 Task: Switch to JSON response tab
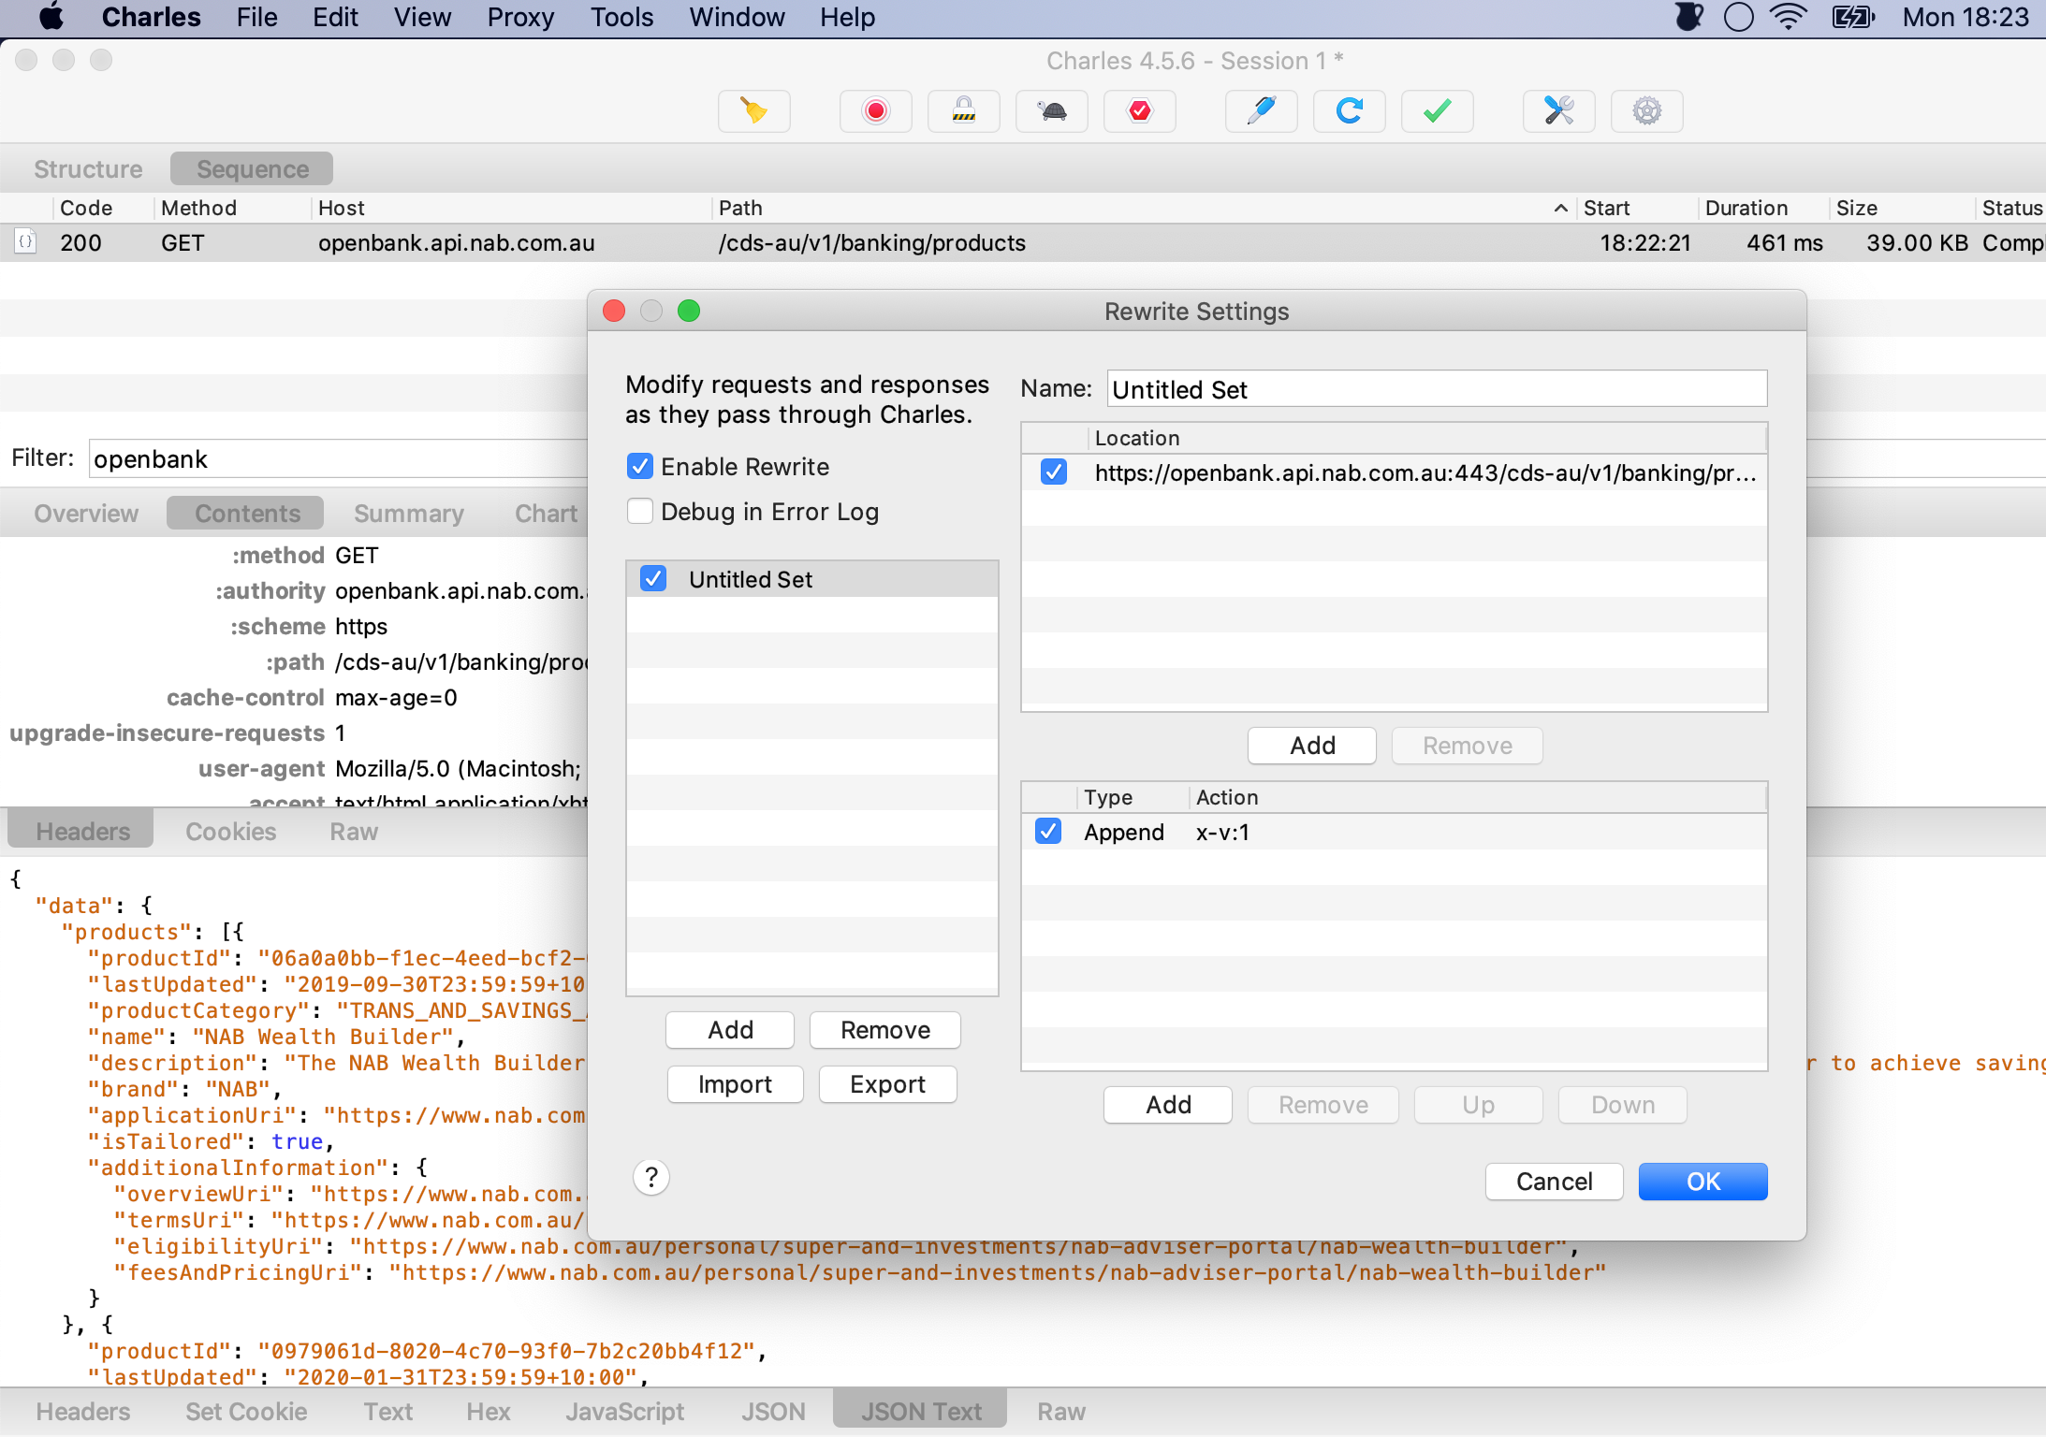click(772, 1411)
